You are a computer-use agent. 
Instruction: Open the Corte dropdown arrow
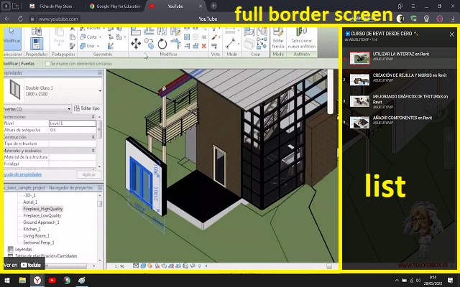click(100, 37)
